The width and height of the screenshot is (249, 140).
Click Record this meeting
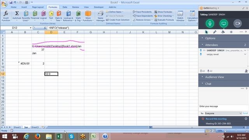pyautogui.click(x=216, y=119)
